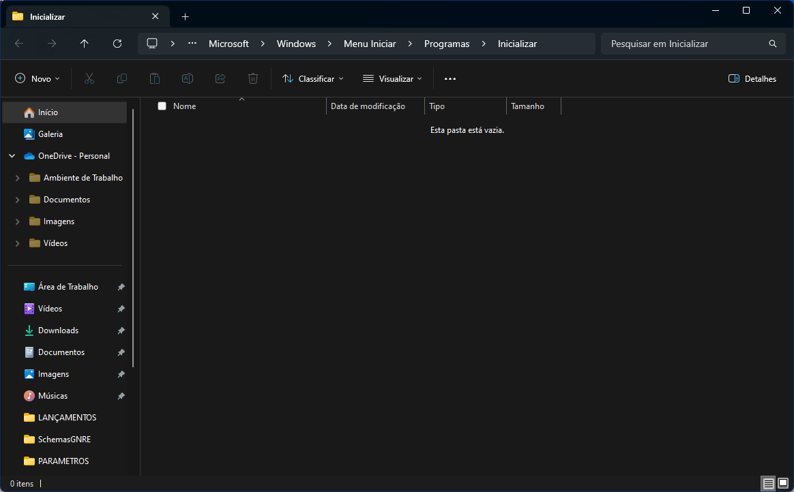794x492 pixels.
Task: Expand the OneDrive Imagens folder
Action: [x=18, y=221]
